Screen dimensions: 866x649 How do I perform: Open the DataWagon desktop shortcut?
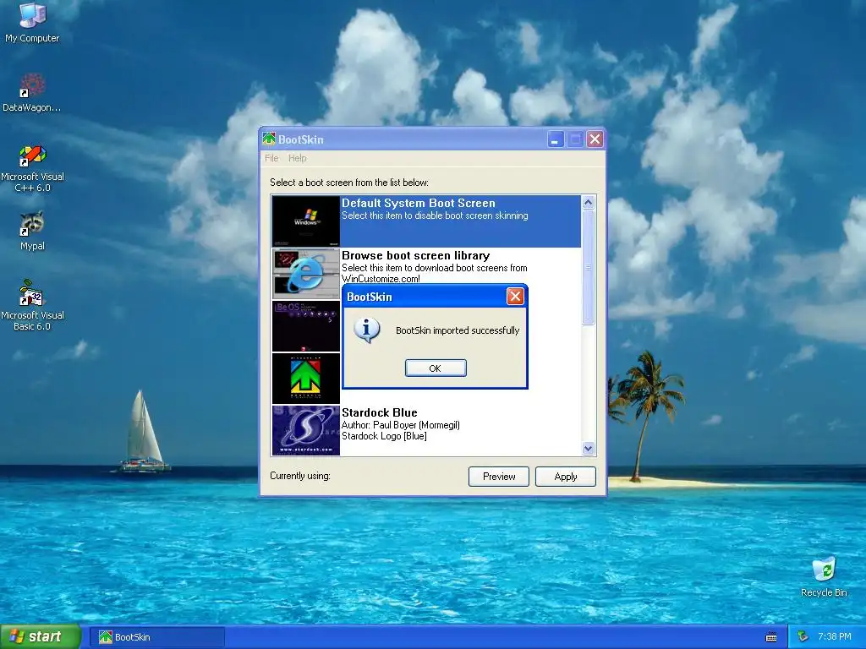click(x=32, y=93)
